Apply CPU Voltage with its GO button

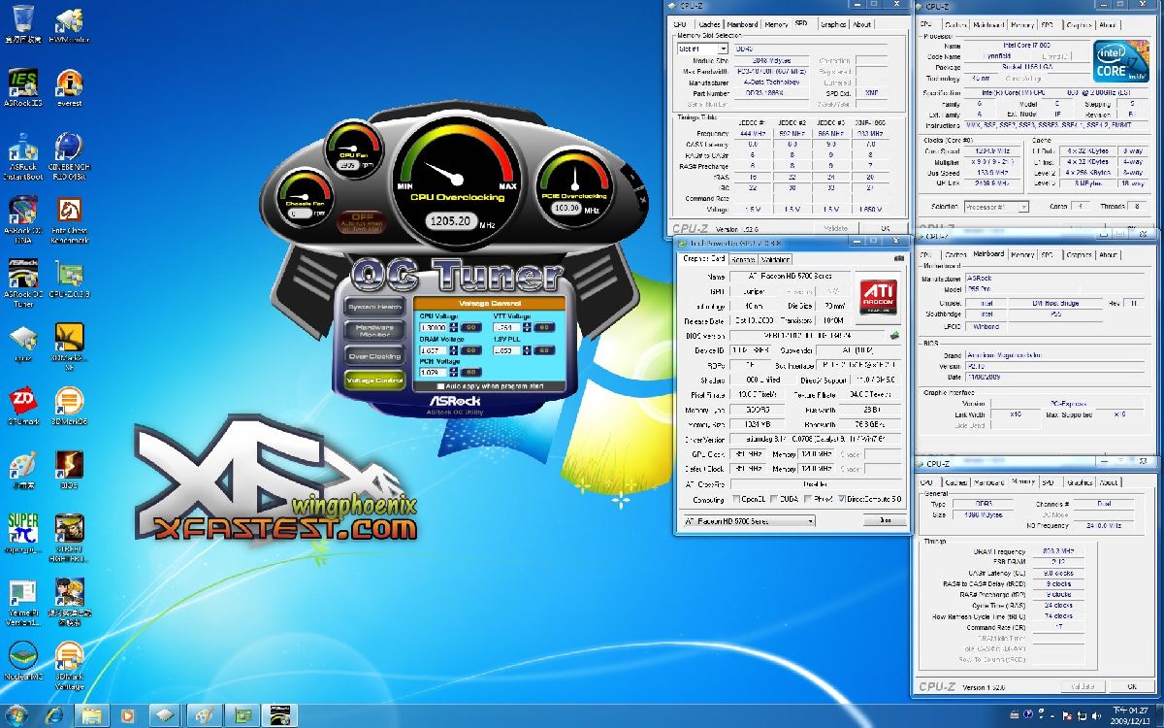pos(472,327)
